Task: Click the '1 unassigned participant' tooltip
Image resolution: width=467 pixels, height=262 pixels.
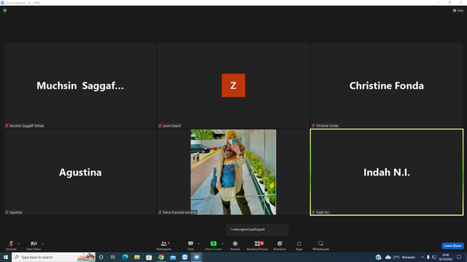Action: [257, 230]
